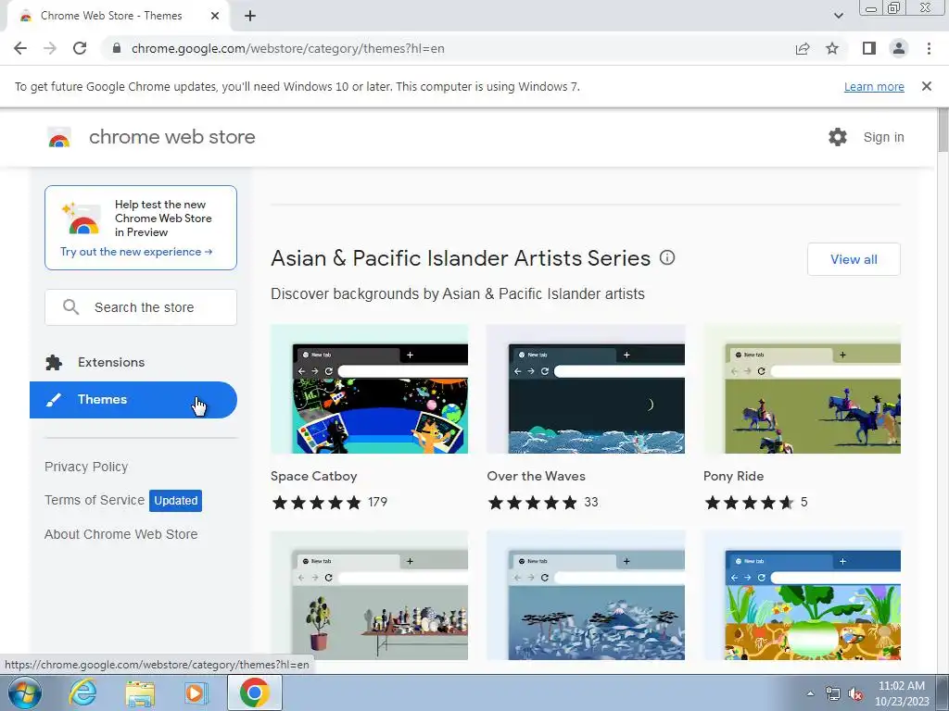This screenshot has width=949, height=711.
Task: Open the side panel icon in toolbar
Action: [869, 48]
